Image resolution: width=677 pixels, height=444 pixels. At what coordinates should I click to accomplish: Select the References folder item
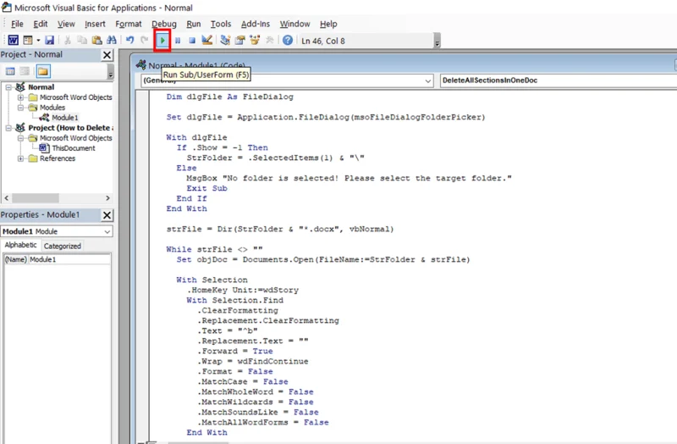pyautogui.click(x=58, y=158)
